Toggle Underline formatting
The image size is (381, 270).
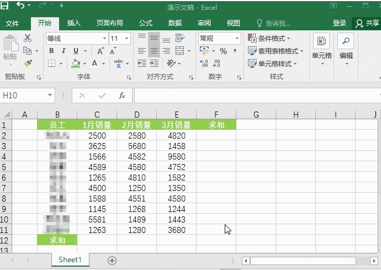point(76,51)
